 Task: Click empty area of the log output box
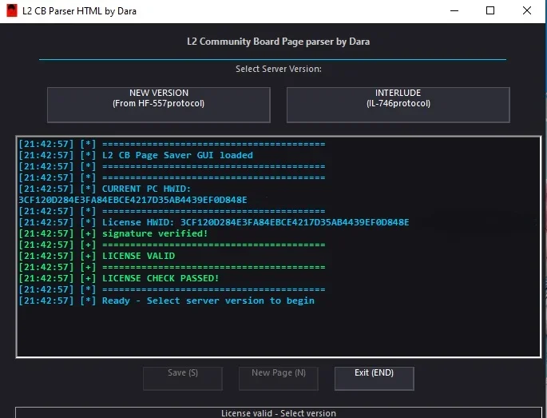[x=279, y=332]
